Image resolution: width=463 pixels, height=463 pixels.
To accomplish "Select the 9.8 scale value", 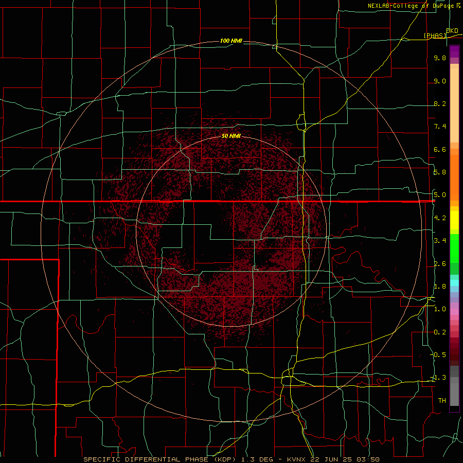I will click(440, 58).
